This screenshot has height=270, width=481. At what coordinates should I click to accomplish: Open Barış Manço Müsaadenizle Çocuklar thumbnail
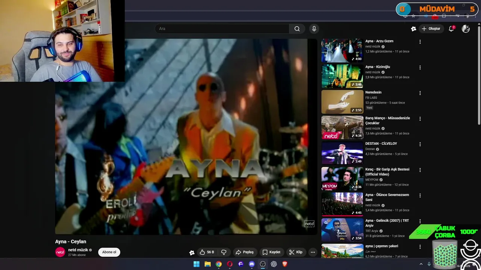[x=342, y=127]
